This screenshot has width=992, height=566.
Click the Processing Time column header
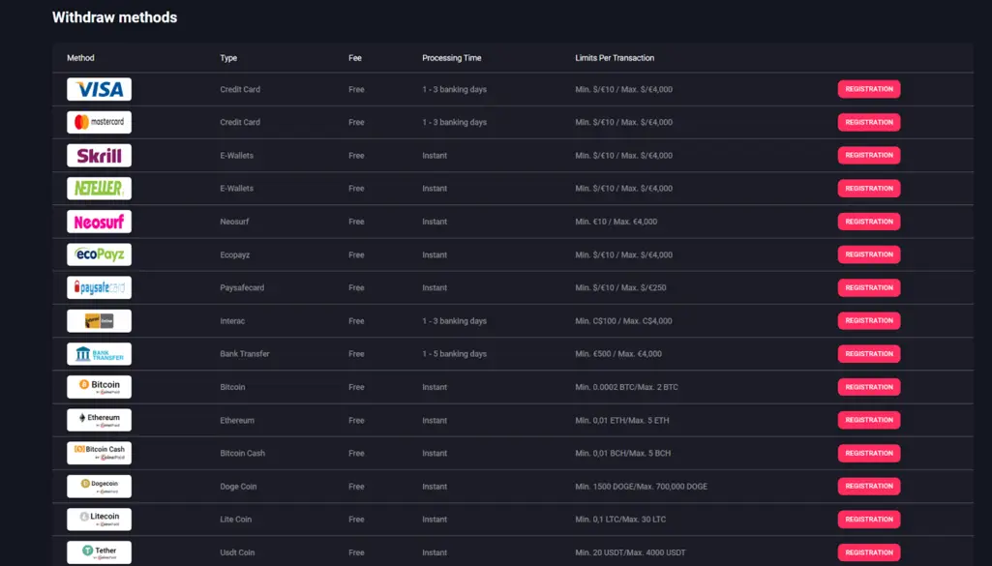(x=452, y=57)
